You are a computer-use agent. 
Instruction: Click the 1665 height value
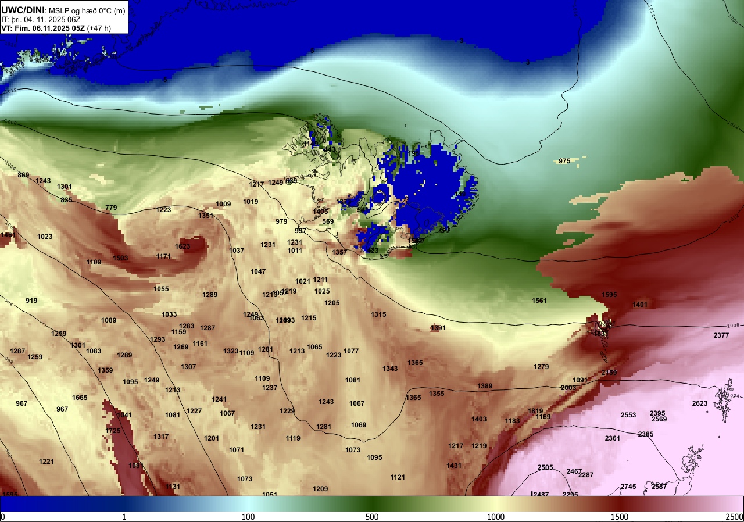point(80,398)
